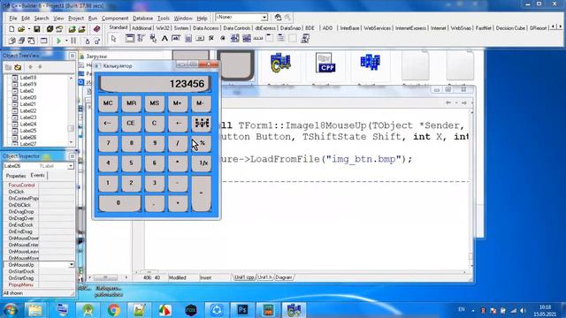Click the calculator 0 button
This screenshot has width=566, height=318.
click(x=119, y=203)
